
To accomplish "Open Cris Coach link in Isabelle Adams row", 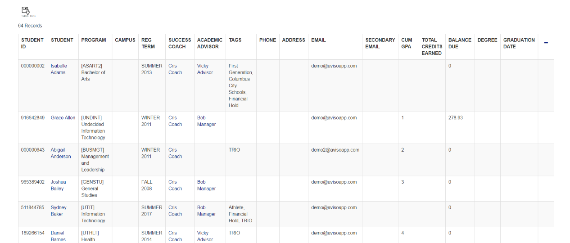I will [x=175, y=69].
